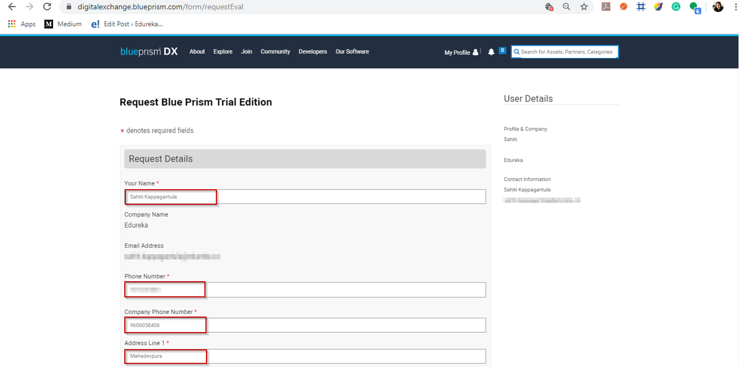Click the 'Request Blue Prism Trial Edition' heading
The image size is (739, 367).
[196, 102]
